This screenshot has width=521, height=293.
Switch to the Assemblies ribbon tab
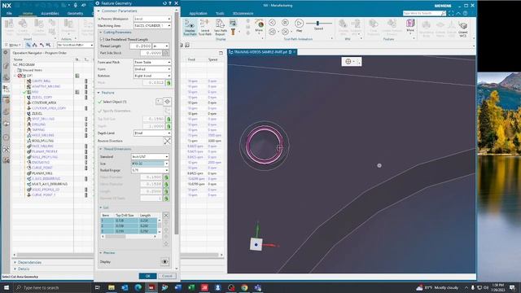click(50, 13)
